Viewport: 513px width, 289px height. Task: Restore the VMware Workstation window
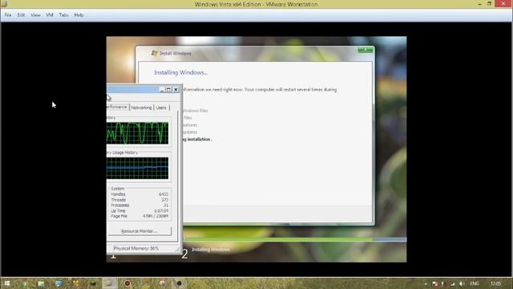tap(490, 4)
